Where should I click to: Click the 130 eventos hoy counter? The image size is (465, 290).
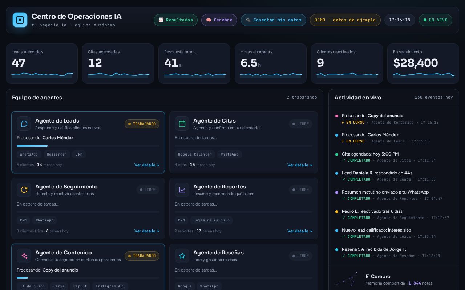pos(434,98)
